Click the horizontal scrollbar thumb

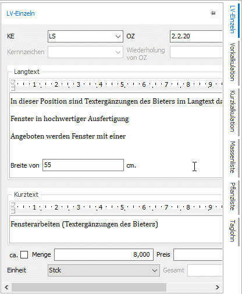[89, 287]
